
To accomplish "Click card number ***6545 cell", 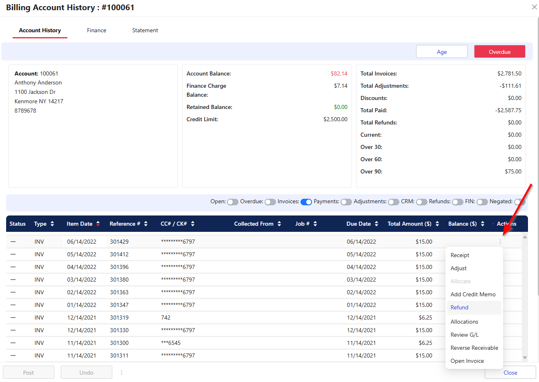I will tap(171, 343).
